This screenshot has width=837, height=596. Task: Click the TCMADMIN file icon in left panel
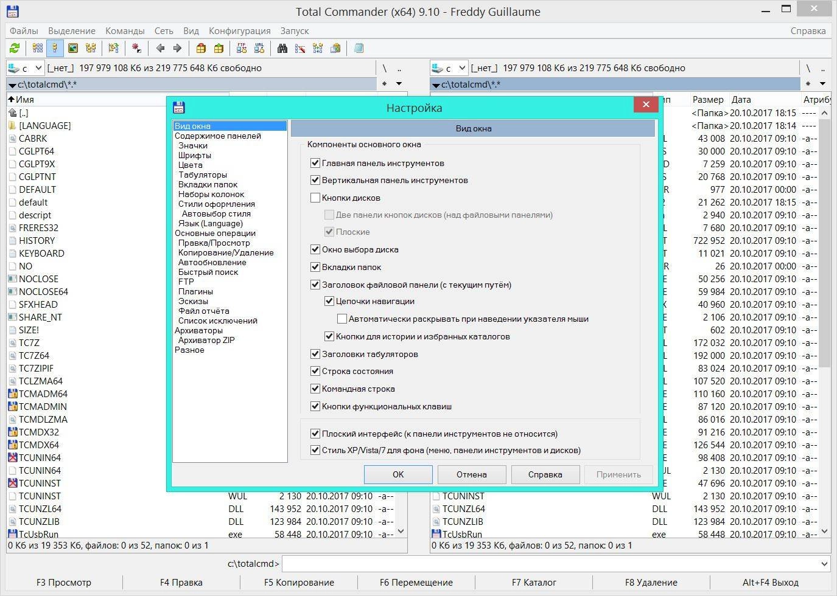click(13, 406)
